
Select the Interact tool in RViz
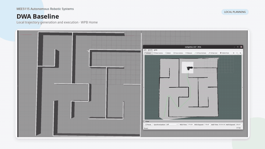point(148,53)
